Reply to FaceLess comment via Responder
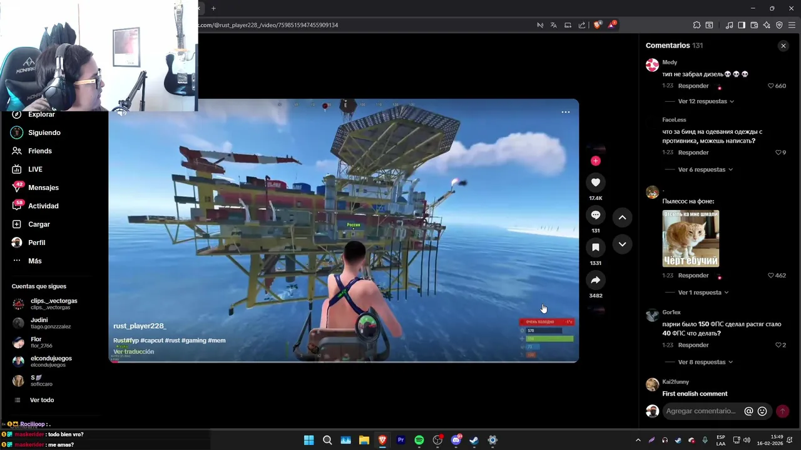This screenshot has height=450, width=801. [x=693, y=152]
